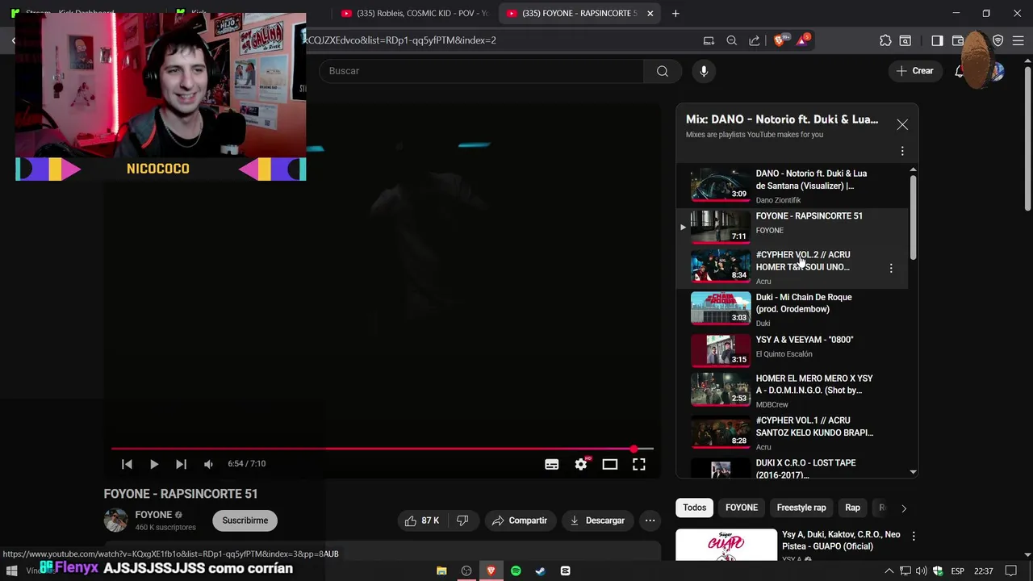Open video player settings gear
This screenshot has width=1033, height=581.
point(581,464)
